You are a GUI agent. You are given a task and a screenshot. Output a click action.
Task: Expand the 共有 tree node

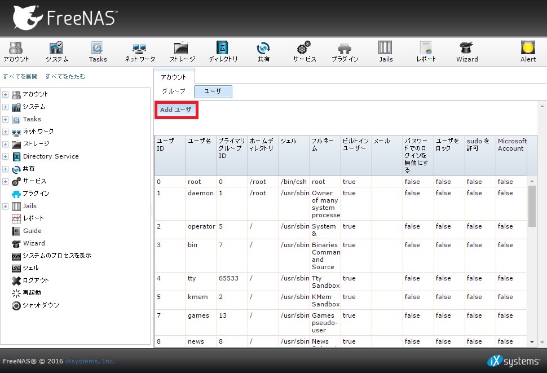pos(5,169)
